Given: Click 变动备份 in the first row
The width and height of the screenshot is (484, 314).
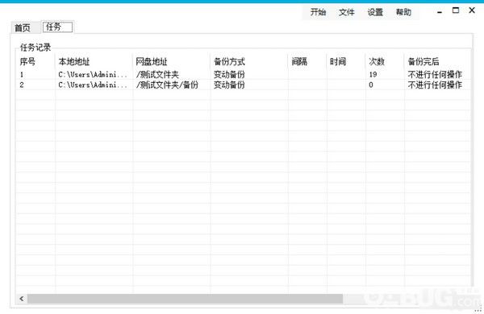Looking at the screenshot, I should pos(229,75).
